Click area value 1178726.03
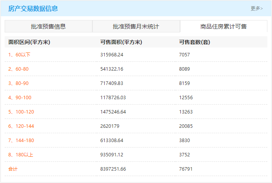272x183 pixels. point(113,98)
